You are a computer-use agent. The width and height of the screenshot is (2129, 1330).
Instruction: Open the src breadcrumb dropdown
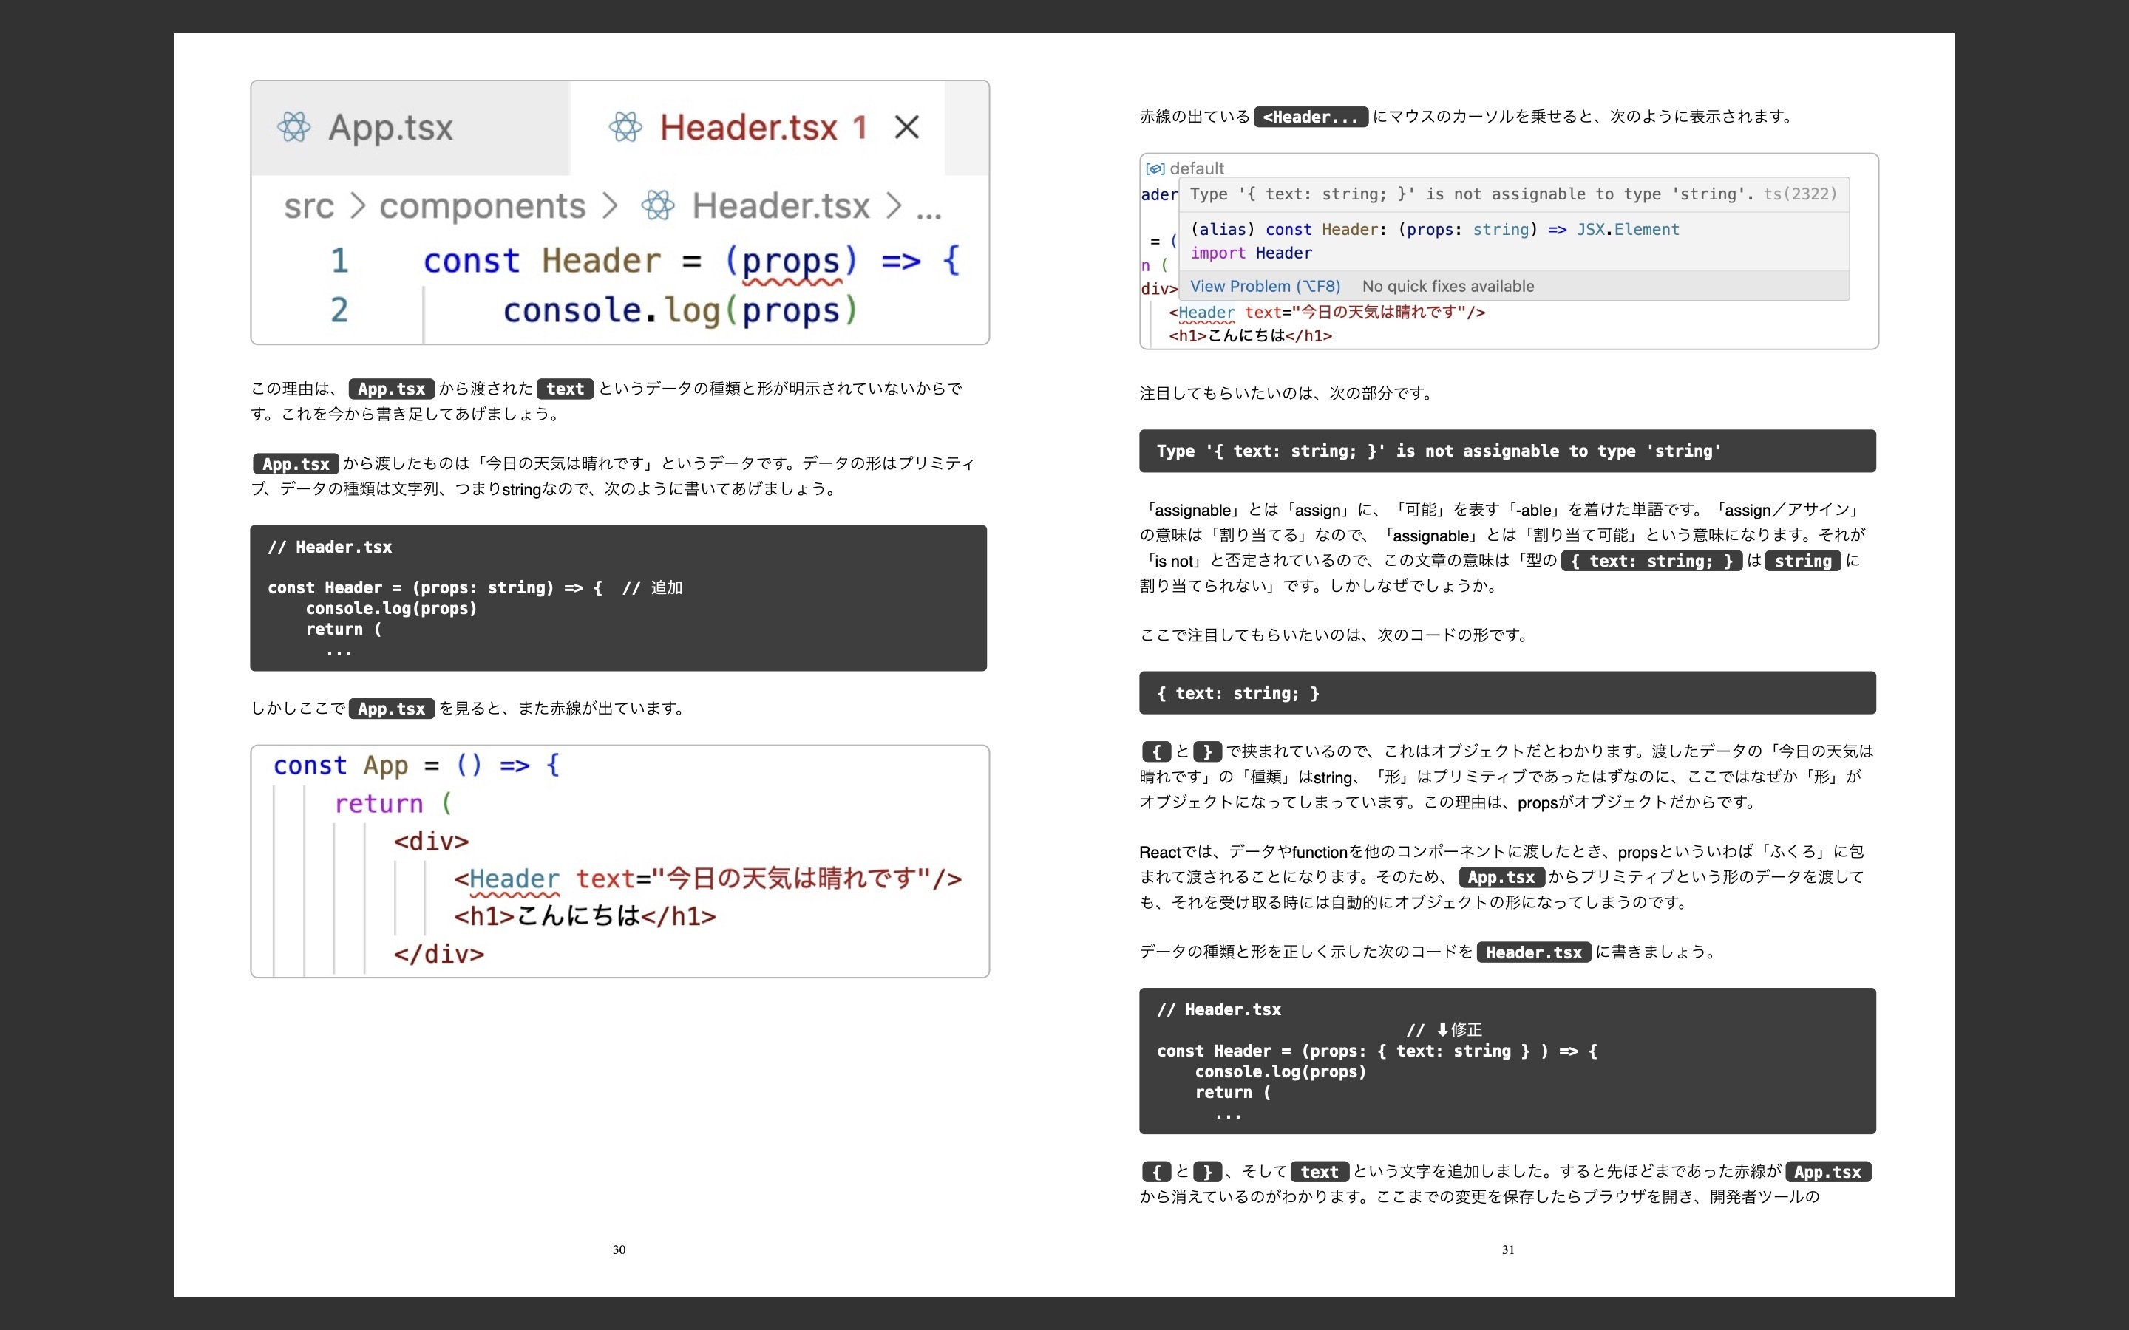pyautogui.click(x=309, y=205)
